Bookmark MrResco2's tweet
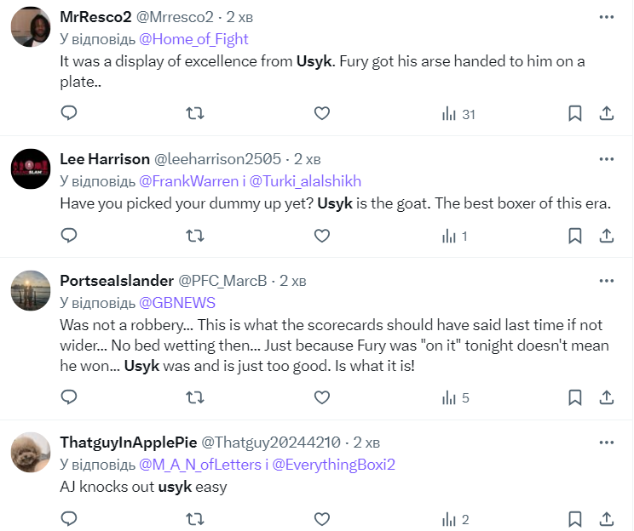Screen dimensions: 634x531 coord(575,113)
